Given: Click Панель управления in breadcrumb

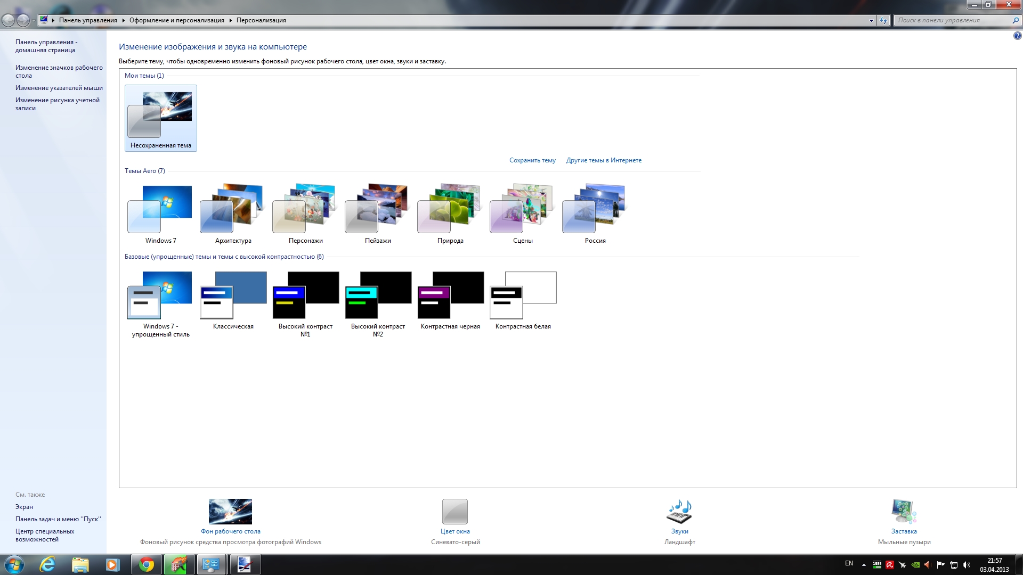Looking at the screenshot, I should [88, 20].
